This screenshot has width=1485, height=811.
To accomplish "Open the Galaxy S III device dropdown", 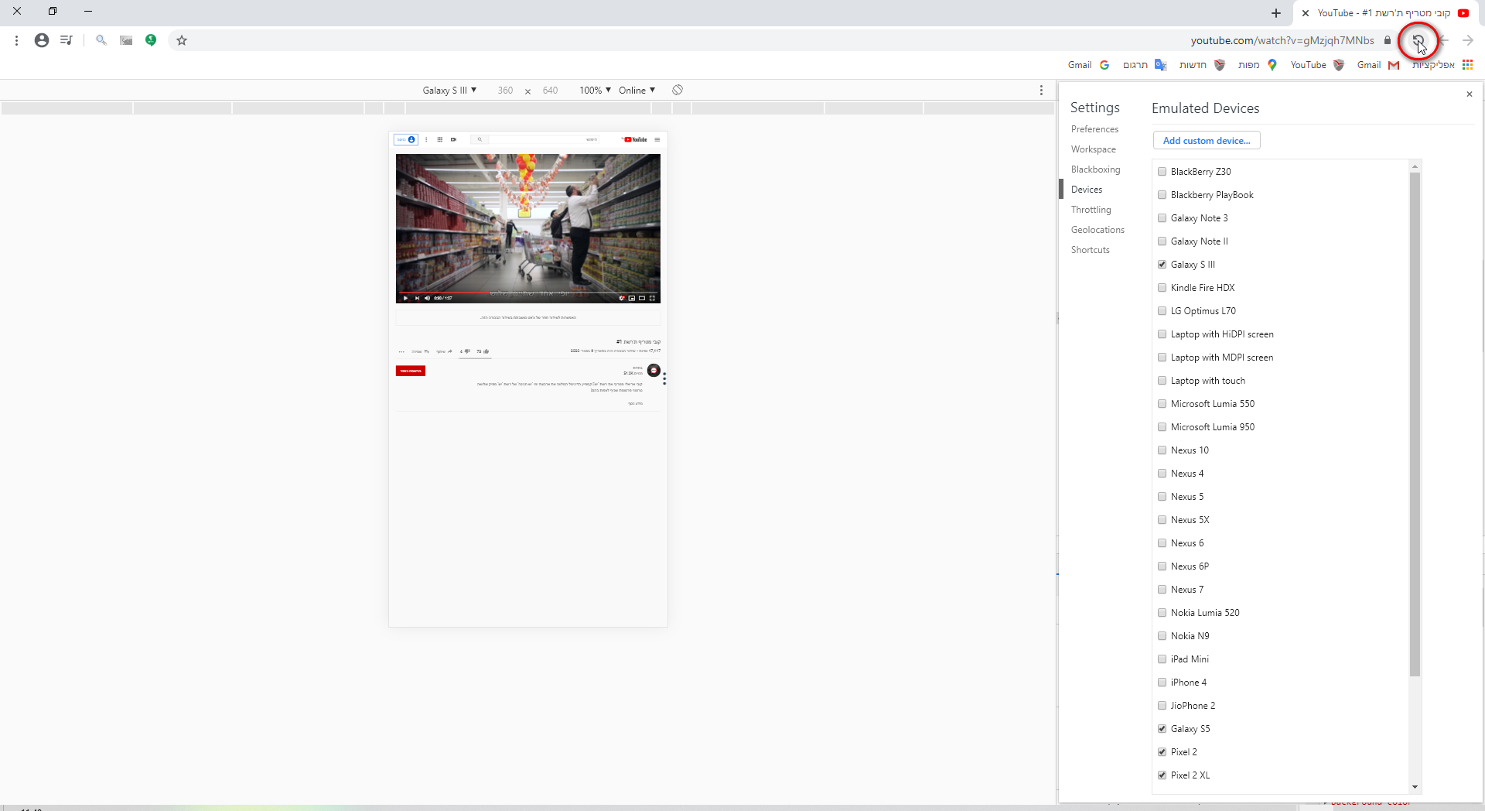I will (449, 91).
